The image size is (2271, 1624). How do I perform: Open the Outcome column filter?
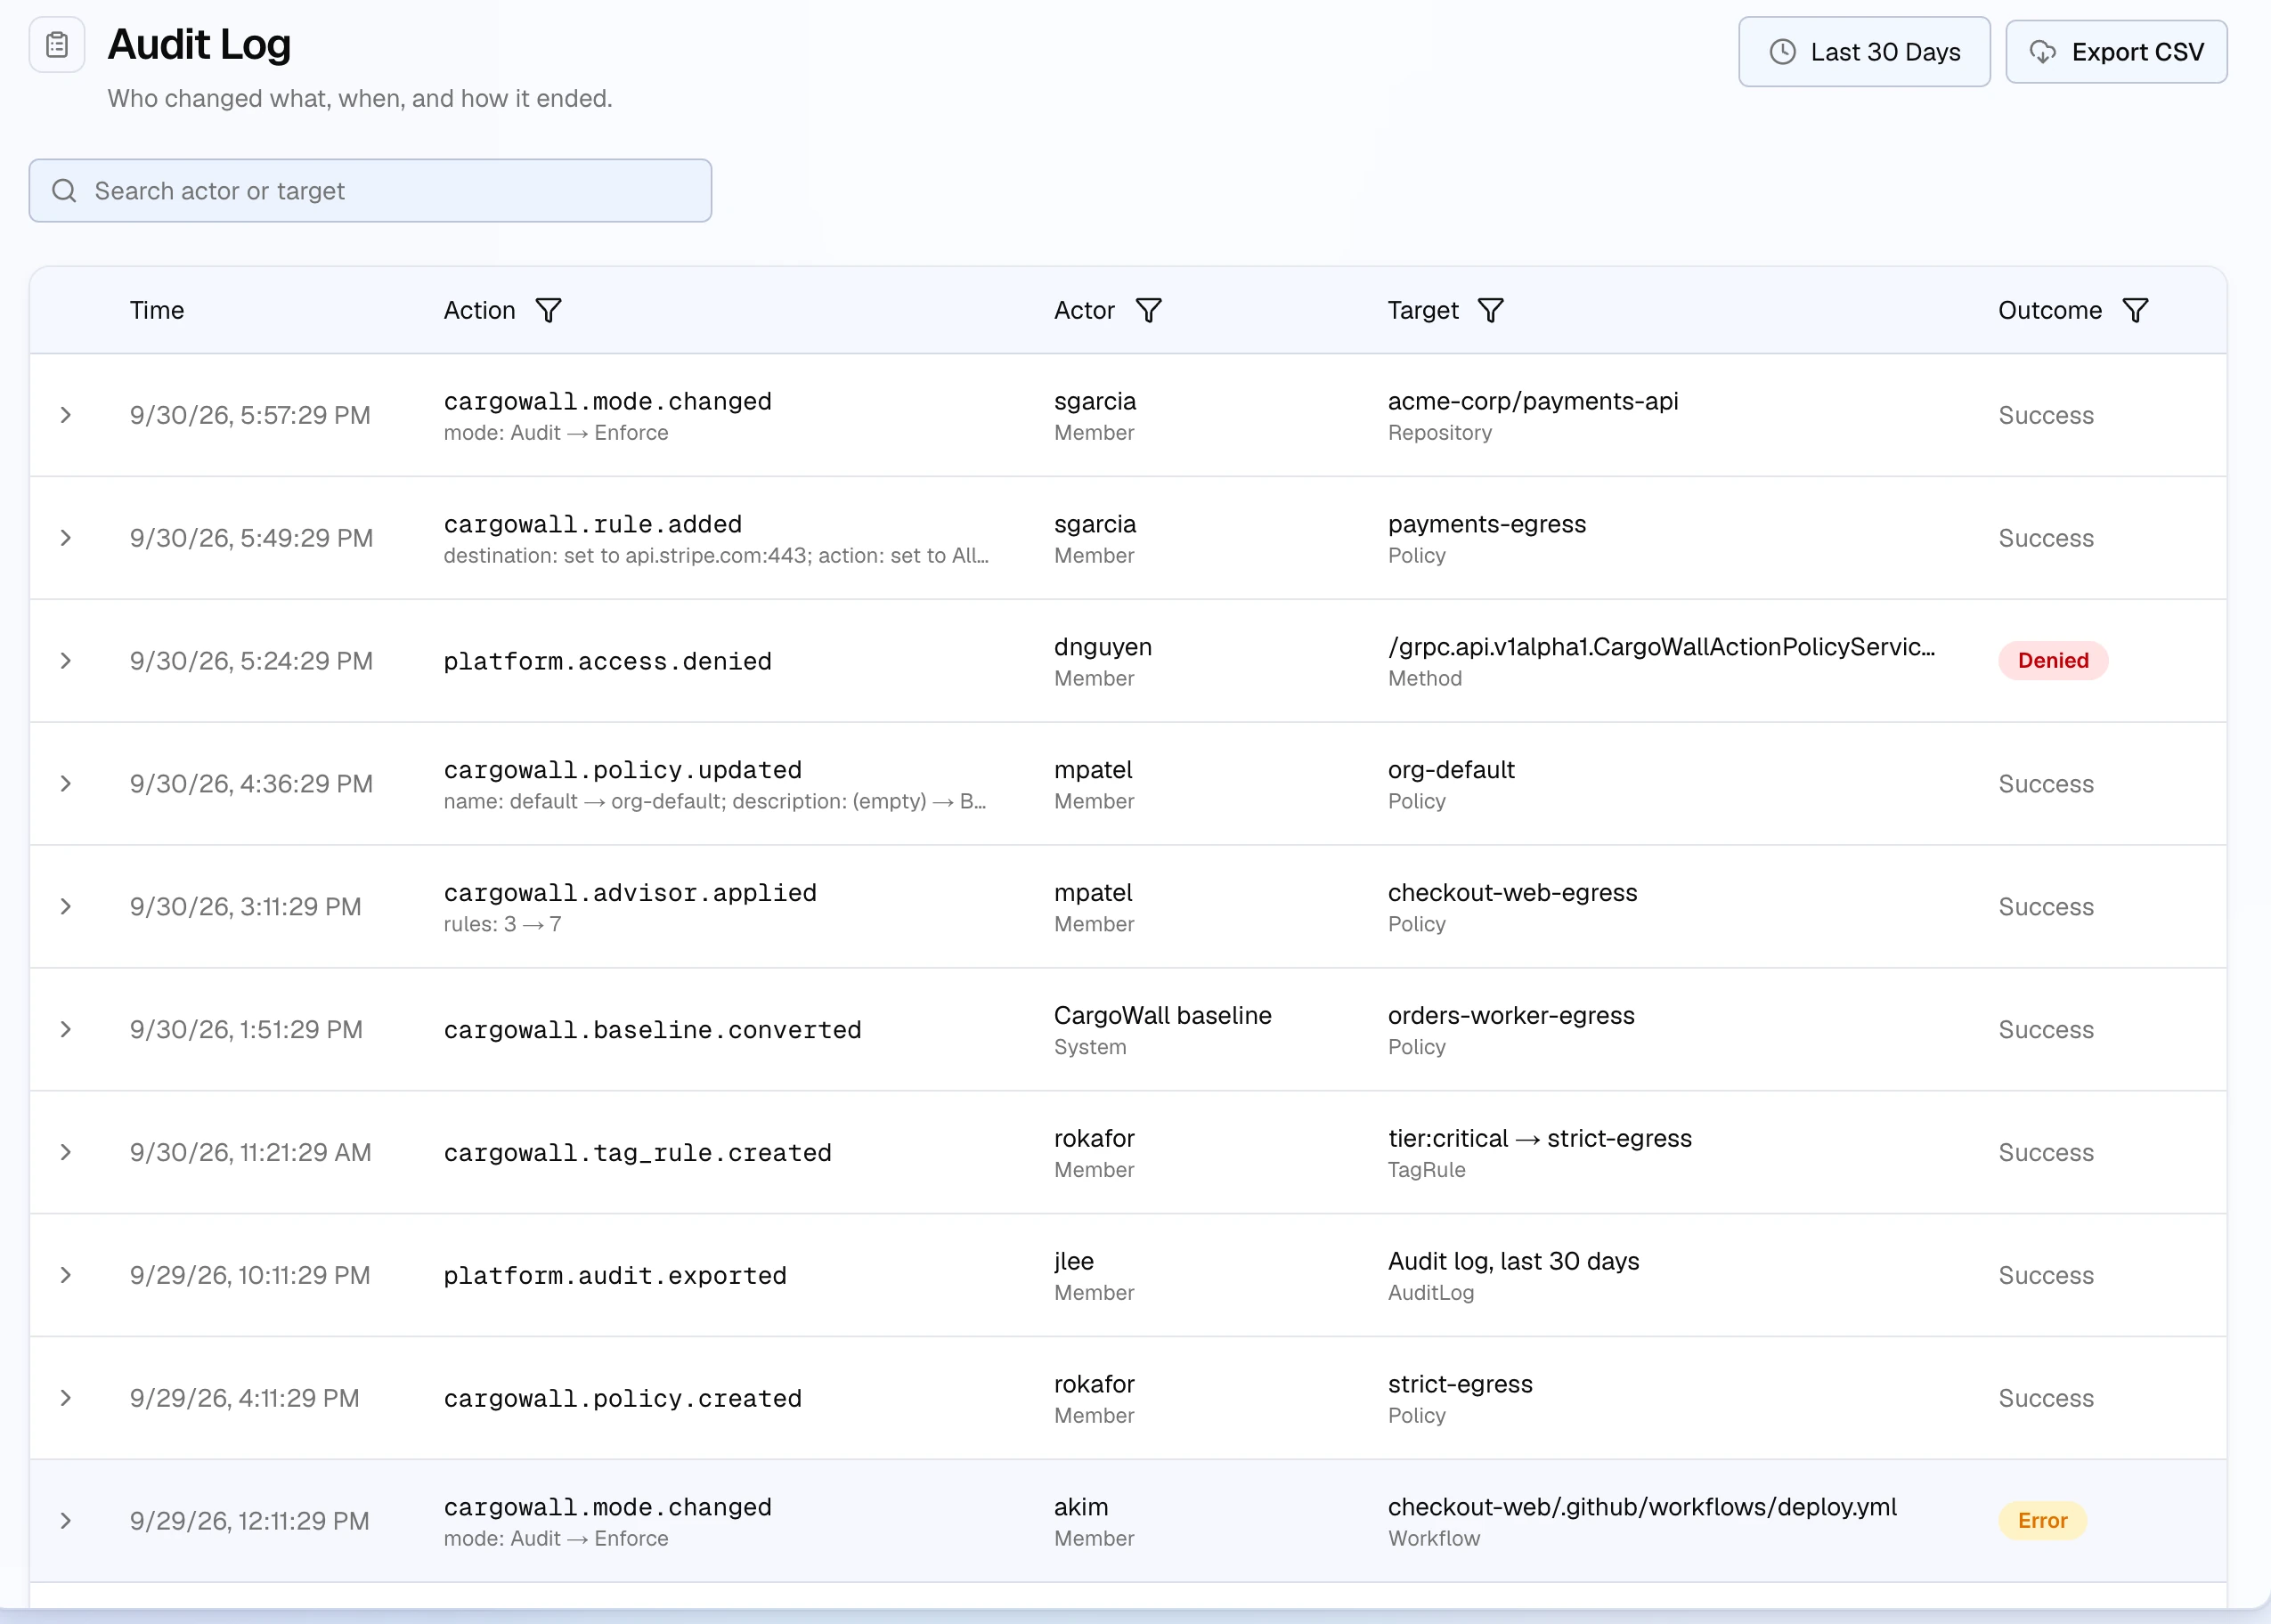[x=2135, y=311]
